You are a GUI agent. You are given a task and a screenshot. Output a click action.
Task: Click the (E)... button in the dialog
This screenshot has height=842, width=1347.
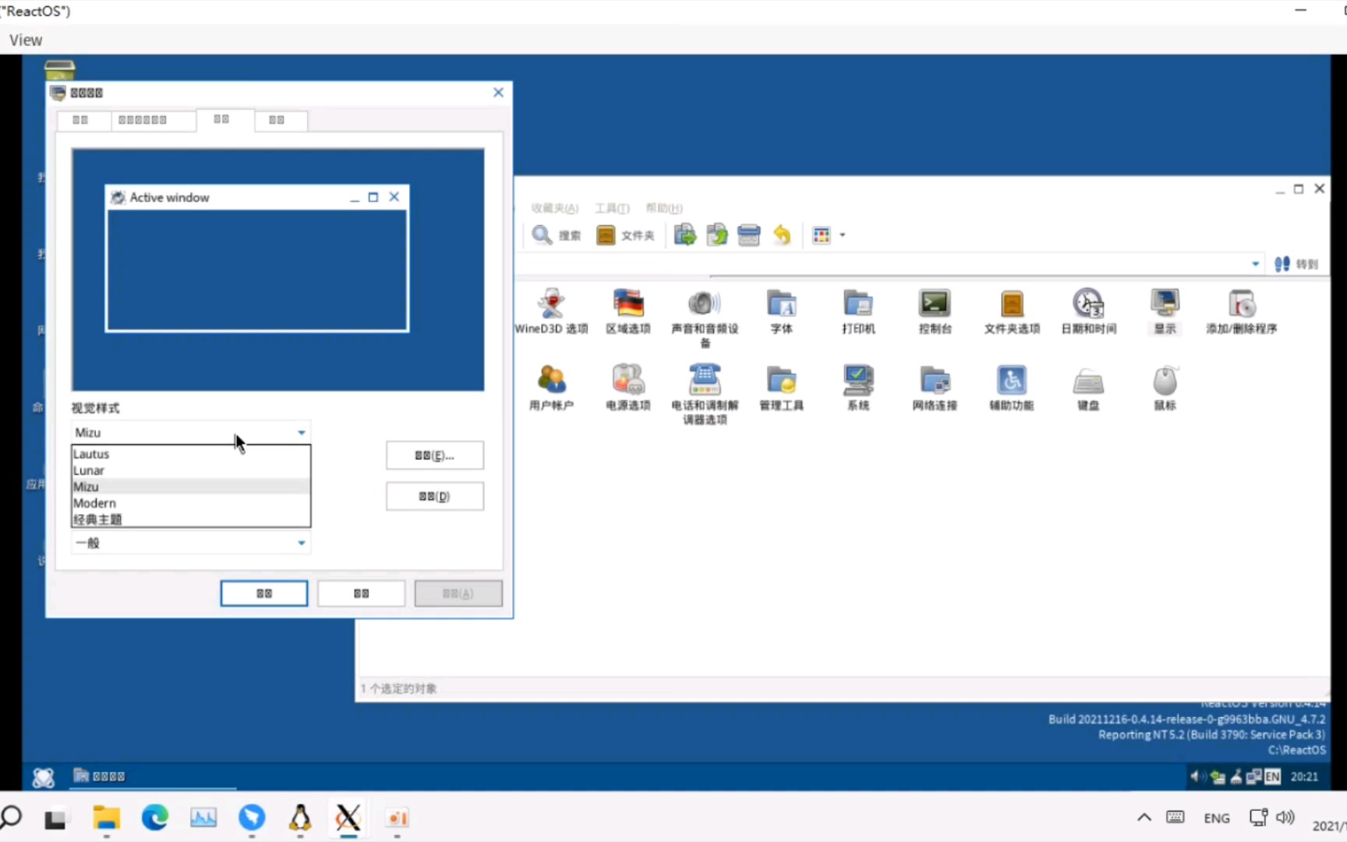(434, 455)
